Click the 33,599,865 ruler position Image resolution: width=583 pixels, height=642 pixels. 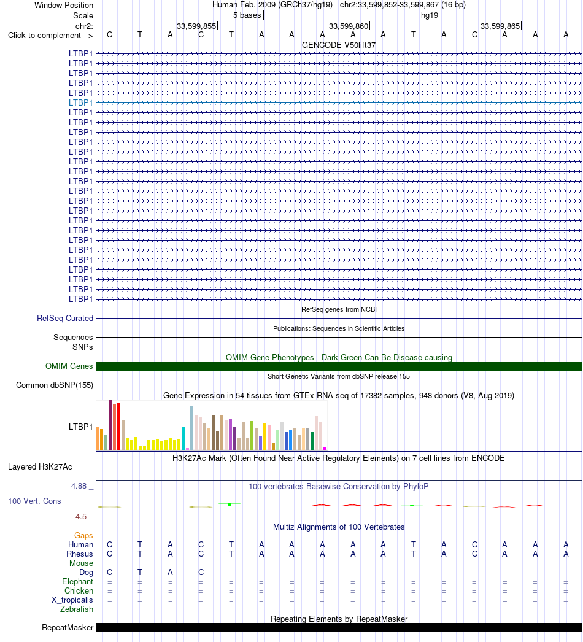[x=500, y=26]
